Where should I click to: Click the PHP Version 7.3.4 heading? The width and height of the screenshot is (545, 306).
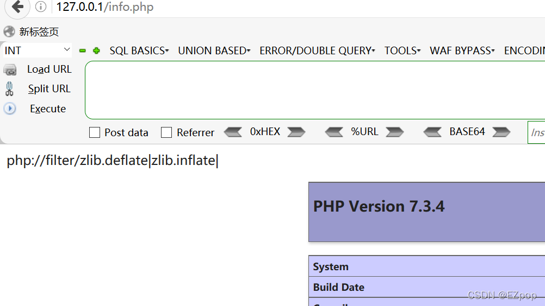pyautogui.click(x=379, y=206)
